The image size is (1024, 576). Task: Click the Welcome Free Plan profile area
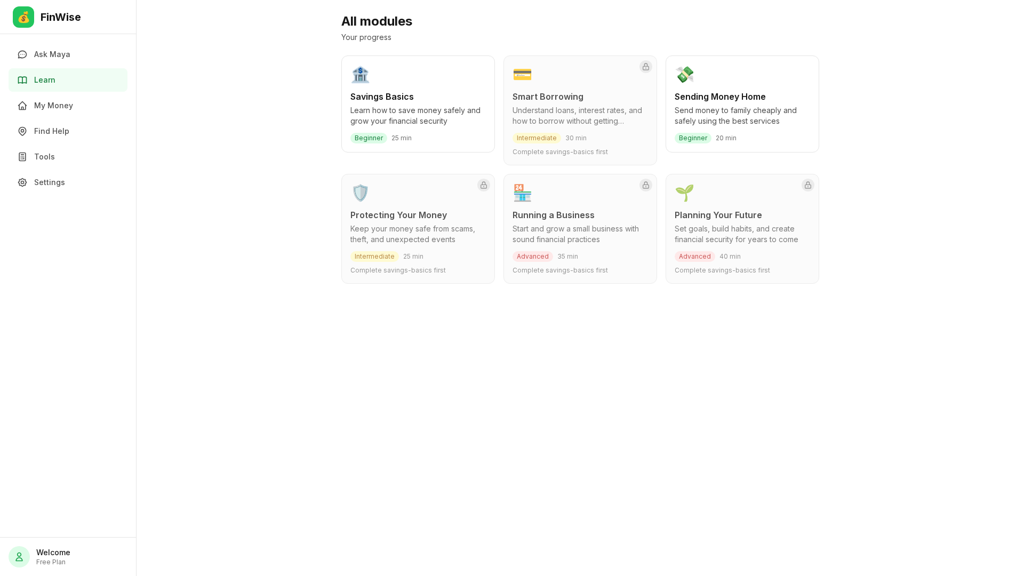click(53, 557)
